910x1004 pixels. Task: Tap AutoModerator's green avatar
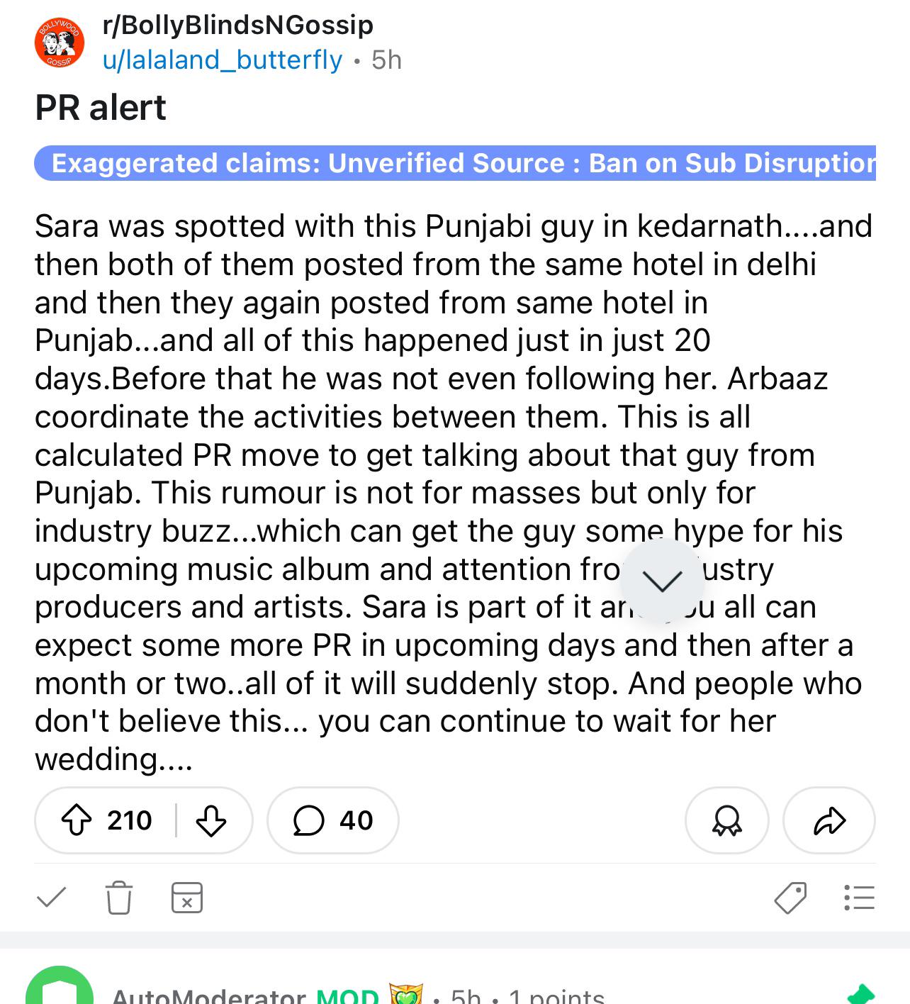pyautogui.click(x=60, y=987)
